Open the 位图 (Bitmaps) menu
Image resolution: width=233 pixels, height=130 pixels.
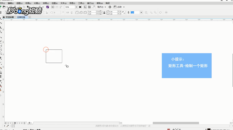(55, 3)
